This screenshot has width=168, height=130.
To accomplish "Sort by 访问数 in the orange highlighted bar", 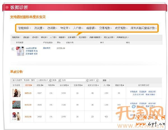I will (x=52, y=28).
